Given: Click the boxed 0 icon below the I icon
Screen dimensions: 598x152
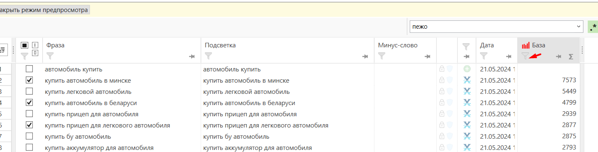Looking at the screenshot, I should 35,52.
